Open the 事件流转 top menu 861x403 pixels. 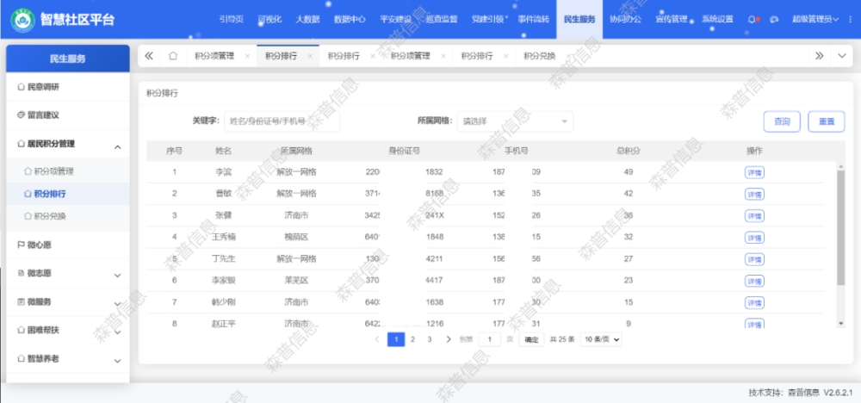tap(534, 19)
